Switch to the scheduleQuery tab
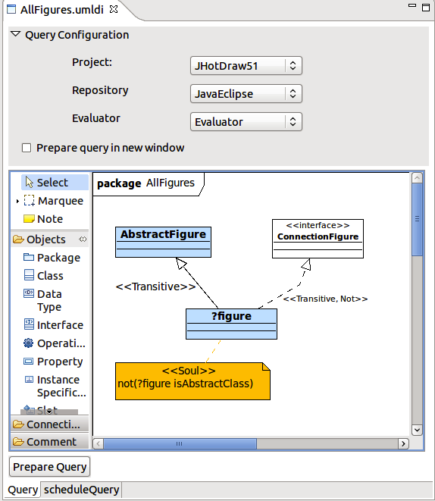 click(81, 490)
